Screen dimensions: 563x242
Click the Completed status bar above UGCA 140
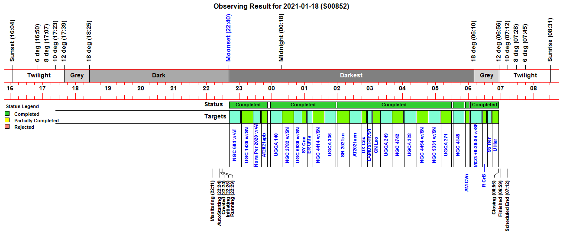click(x=303, y=105)
